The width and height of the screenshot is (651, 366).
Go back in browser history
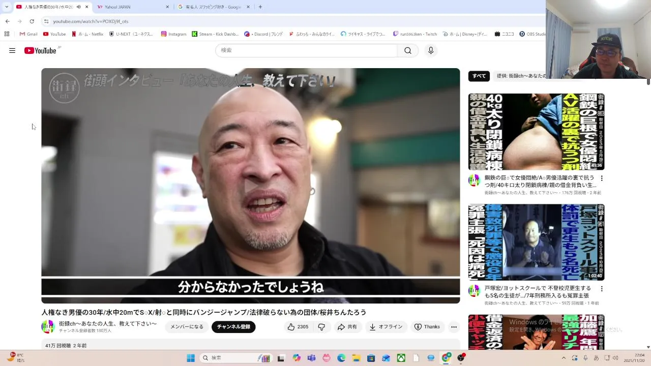click(x=7, y=21)
